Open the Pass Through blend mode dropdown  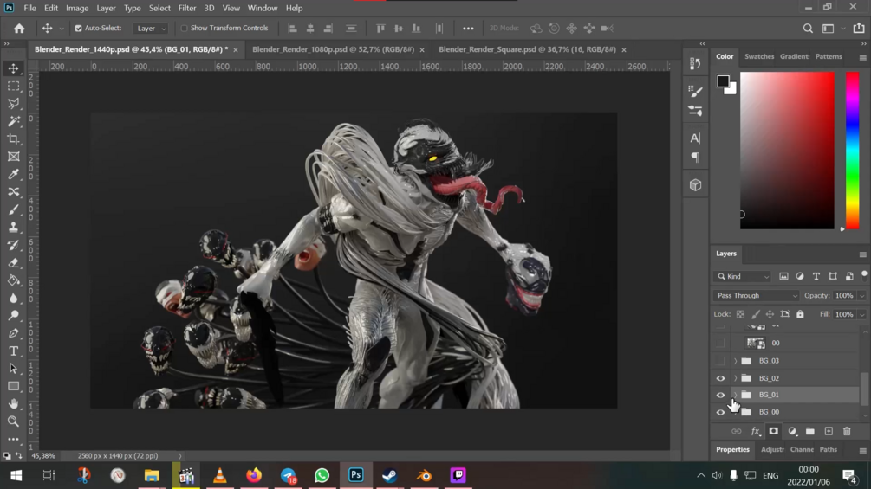coord(756,296)
